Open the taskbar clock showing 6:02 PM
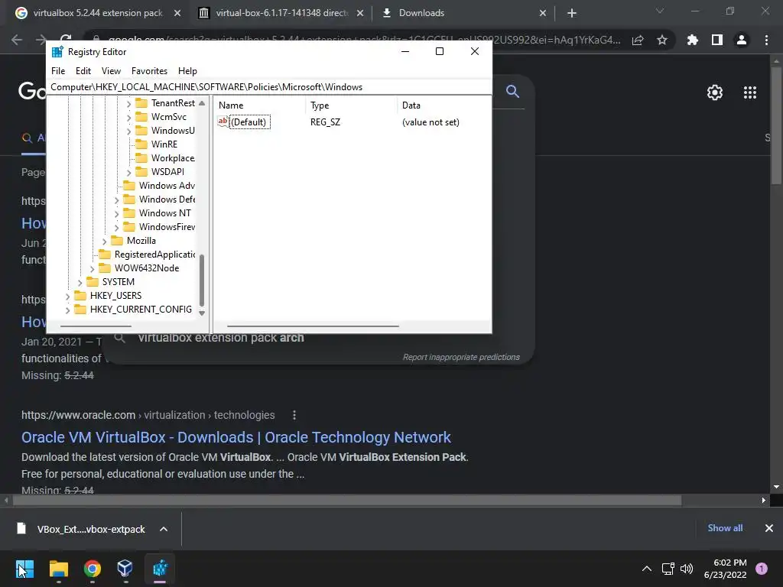783x587 pixels. tap(725, 569)
